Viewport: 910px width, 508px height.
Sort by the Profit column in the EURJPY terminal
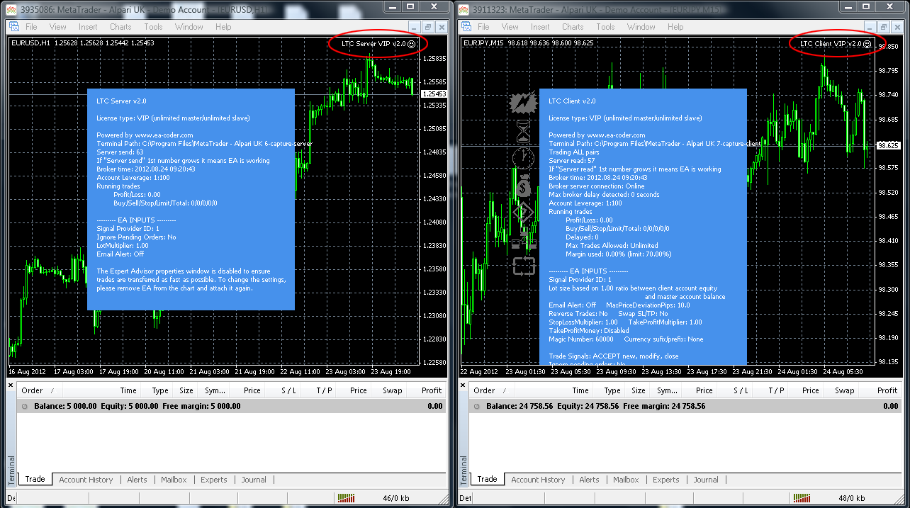[x=880, y=390]
